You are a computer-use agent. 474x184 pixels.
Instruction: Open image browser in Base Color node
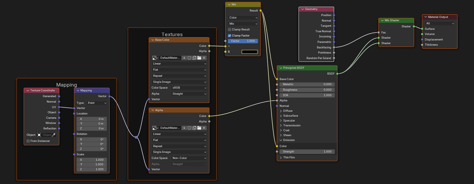coord(155,58)
